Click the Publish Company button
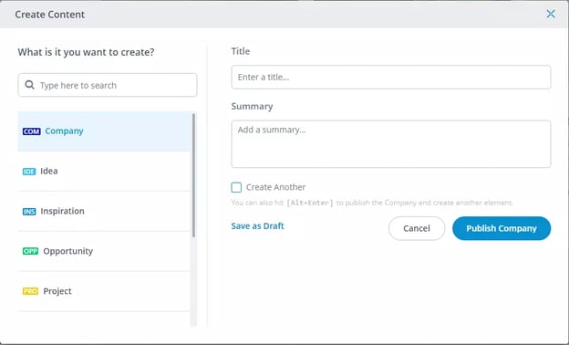 click(x=502, y=228)
